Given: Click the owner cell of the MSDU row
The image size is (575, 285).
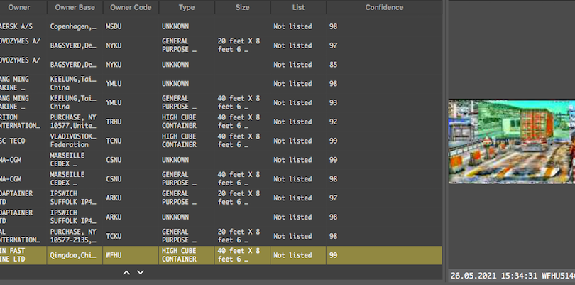Looking at the screenshot, I should 23,26.
